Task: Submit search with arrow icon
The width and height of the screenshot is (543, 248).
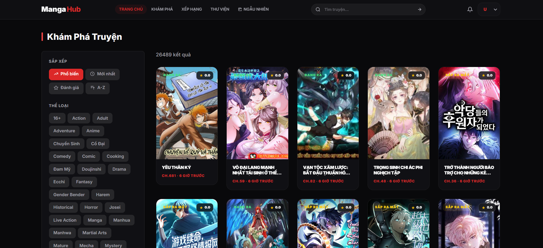Action: pos(419,9)
